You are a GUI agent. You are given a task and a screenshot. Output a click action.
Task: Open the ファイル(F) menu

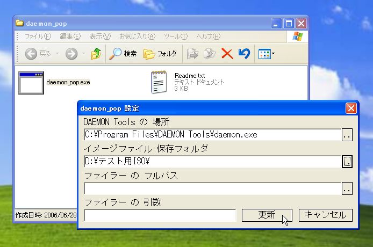coord(38,37)
